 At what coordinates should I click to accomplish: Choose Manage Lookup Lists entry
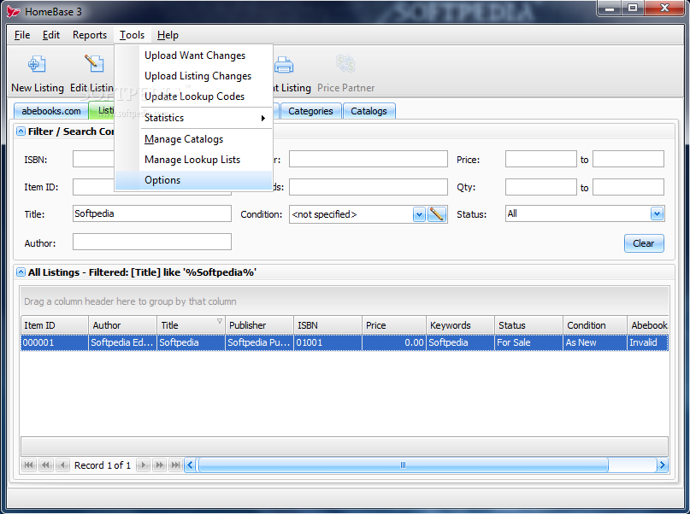(192, 160)
